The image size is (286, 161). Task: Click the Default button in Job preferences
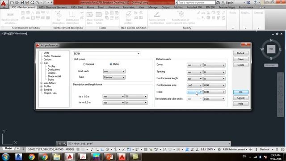[x=240, y=53]
